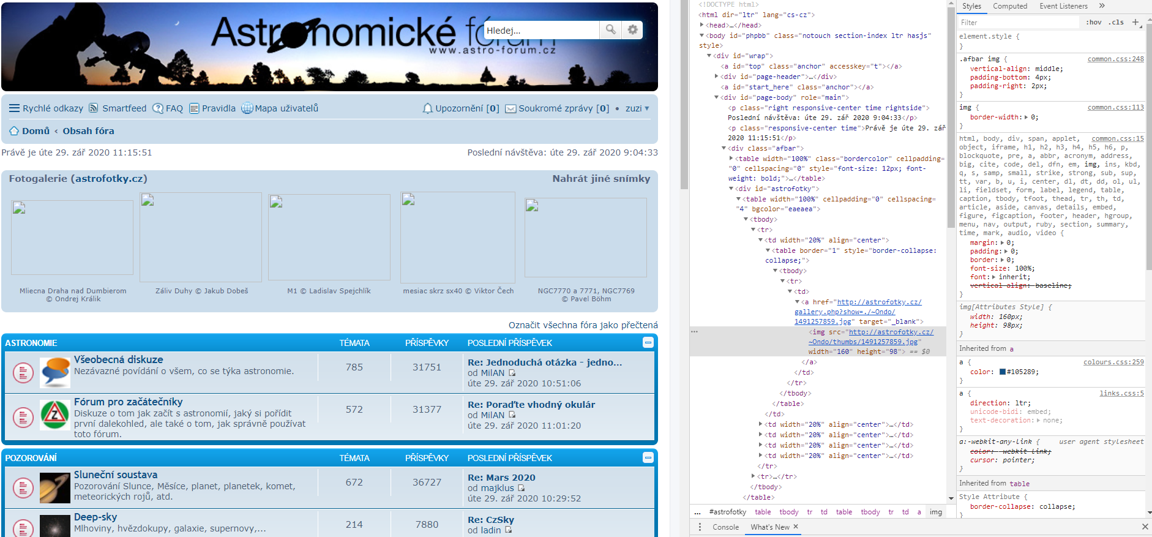Screen dimensions: 1152x537
Task: Click the Všeobecná diskuze forum logo
Action: (x=54, y=372)
